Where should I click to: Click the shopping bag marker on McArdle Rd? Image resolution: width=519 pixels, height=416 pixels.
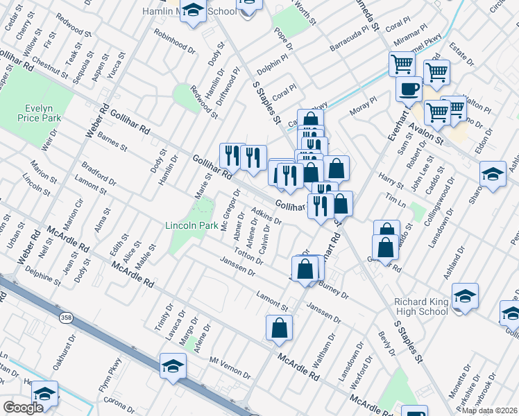[x=279, y=329]
